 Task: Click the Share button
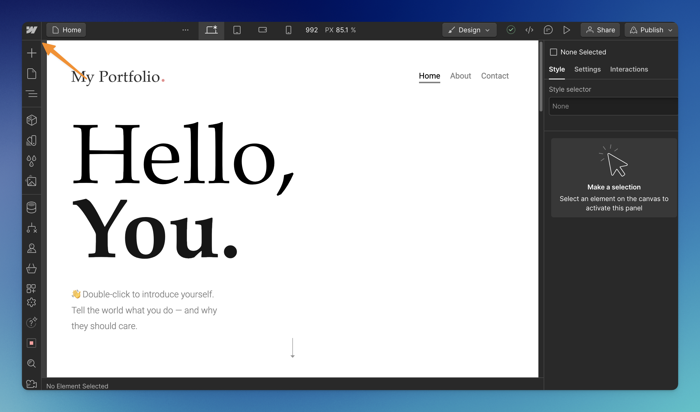pyautogui.click(x=600, y=30)
